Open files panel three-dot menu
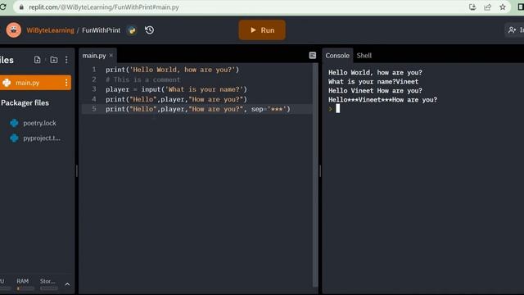This screenshot has width=524, height=295. pos(66,60)
